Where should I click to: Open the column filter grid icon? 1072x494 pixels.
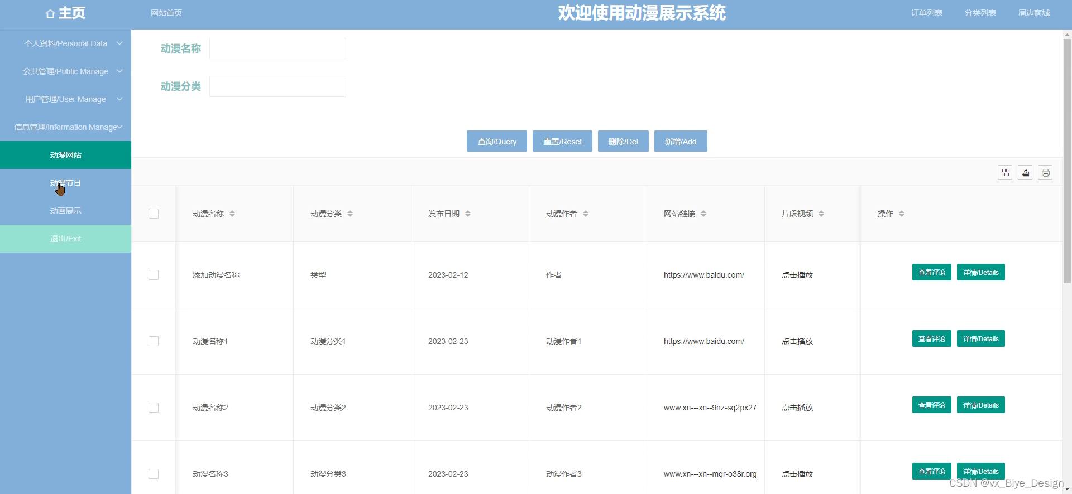click(1005, 172)
